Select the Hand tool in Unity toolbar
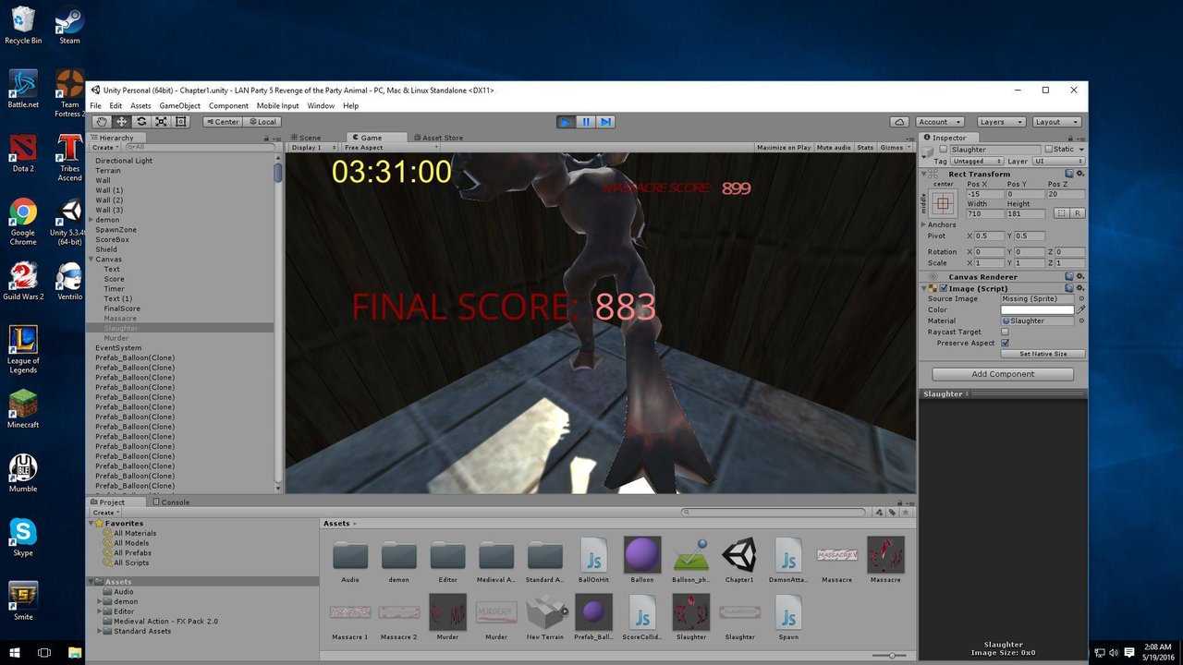The height and width of the screenshot is (665, 1183). coord(101,121)
